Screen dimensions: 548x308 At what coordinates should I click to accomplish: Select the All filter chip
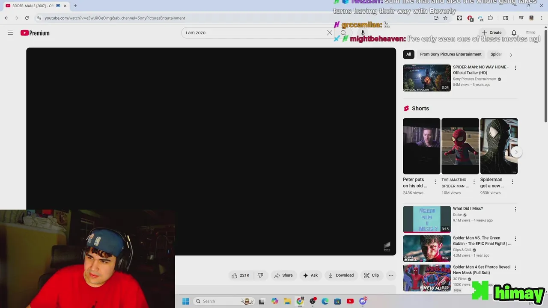point(408,54)
